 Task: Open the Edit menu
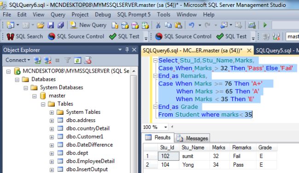22,15
